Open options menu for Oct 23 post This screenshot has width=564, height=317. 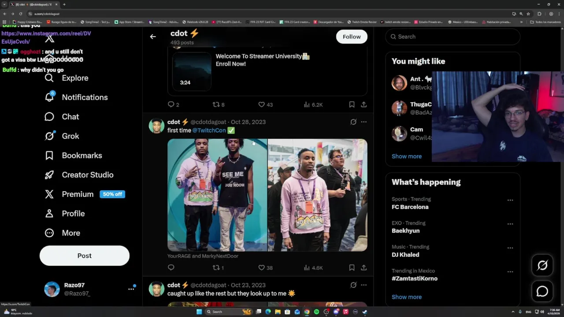pos(364,285)
